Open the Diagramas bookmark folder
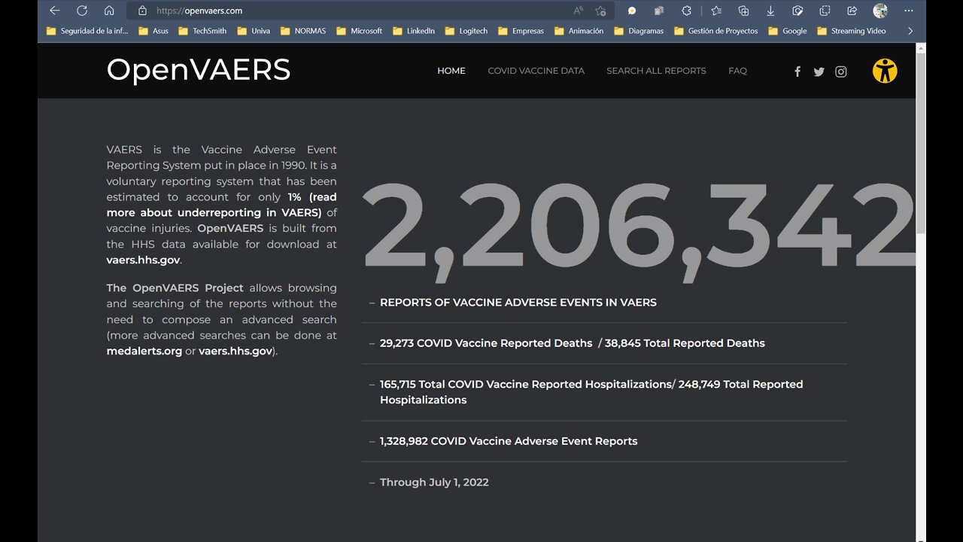The width and height of the screenshot is (963, 542). click(639, 31)
